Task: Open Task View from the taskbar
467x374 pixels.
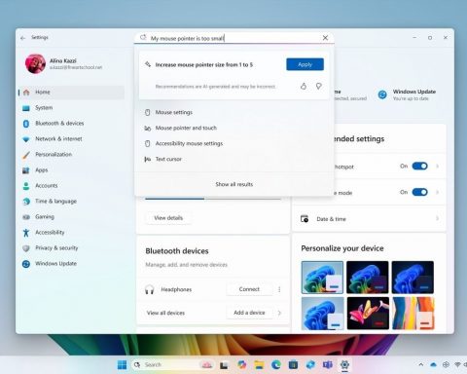Action: point(224,365)
